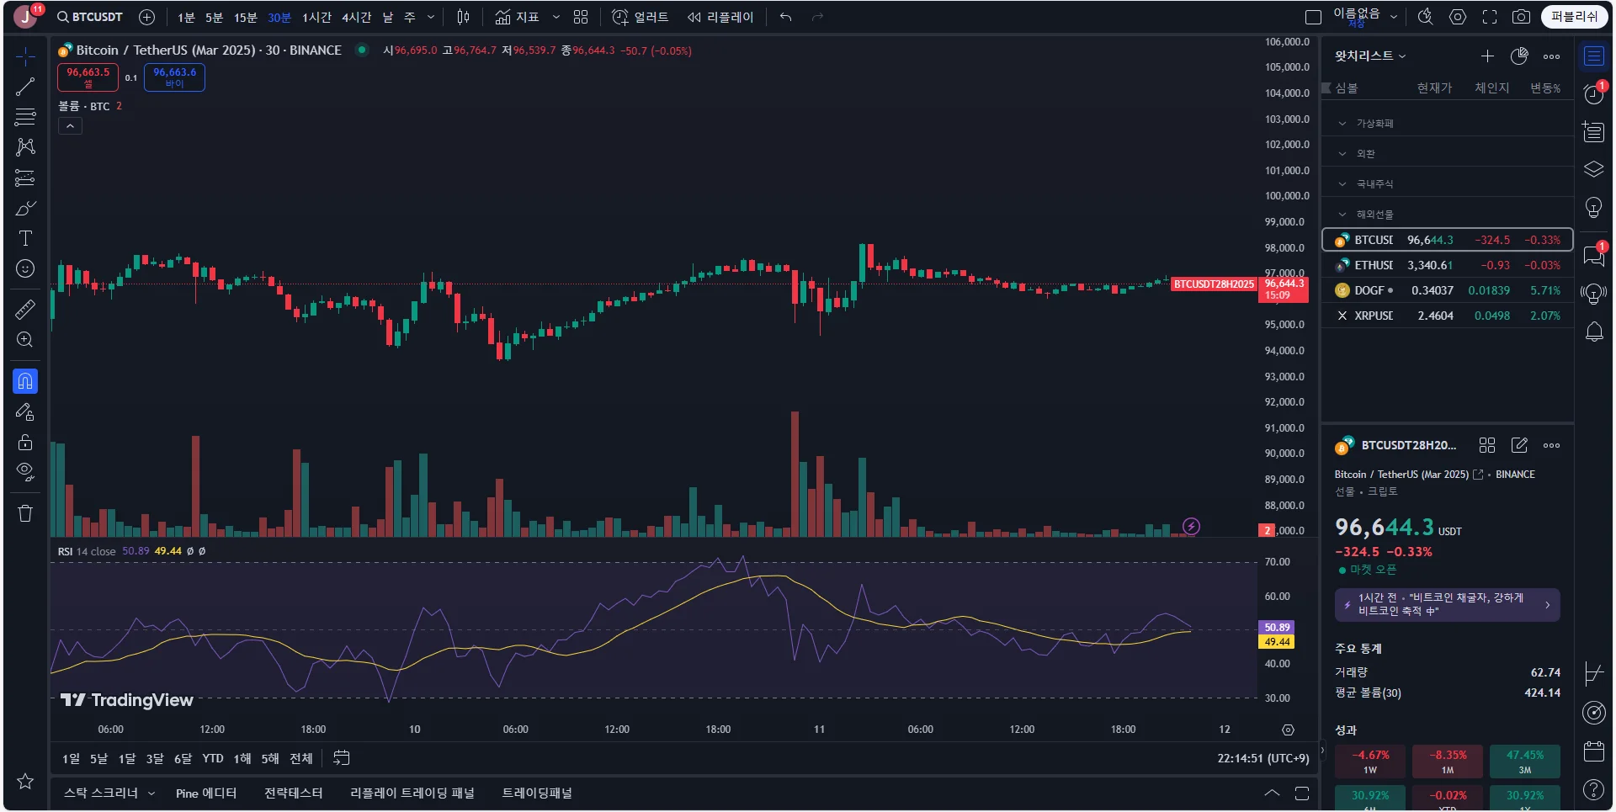The image size is (1616, 812).
Task: Select the text T tool
Action: 25,238
